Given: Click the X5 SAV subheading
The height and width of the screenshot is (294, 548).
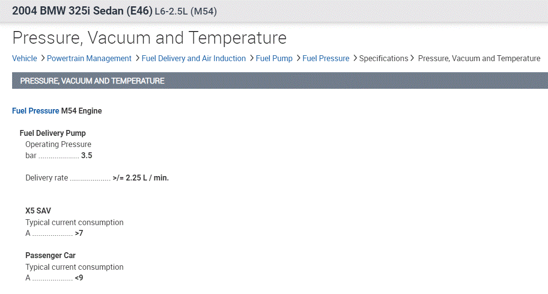Looking at the screenshot, I should (x=38, y=211).
